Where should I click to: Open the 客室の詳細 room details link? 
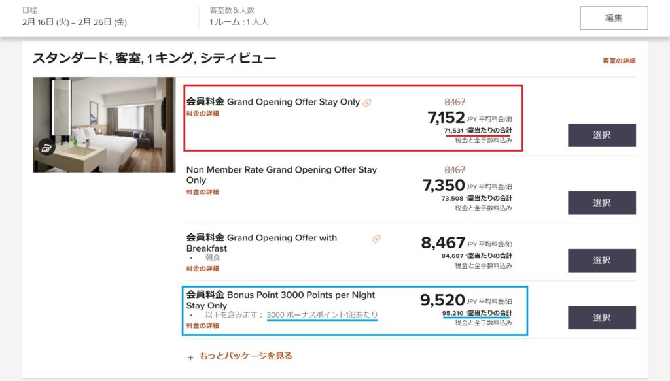coord(619,61)
